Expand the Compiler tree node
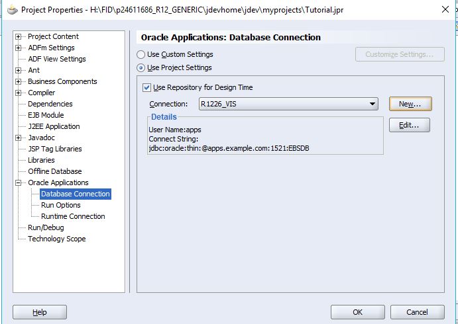Image resolution: width=458 pixels, height=324 pixels. tap(19, 93)
